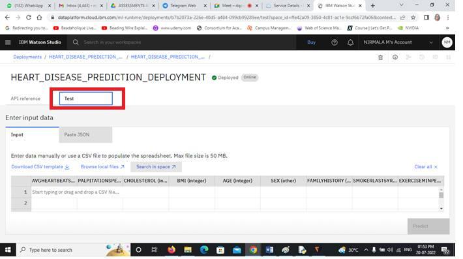Image resolution: width=463 pixels, height=259 pixels.
Task: Open the API reference tab
Action: click(x=25, y=99)
